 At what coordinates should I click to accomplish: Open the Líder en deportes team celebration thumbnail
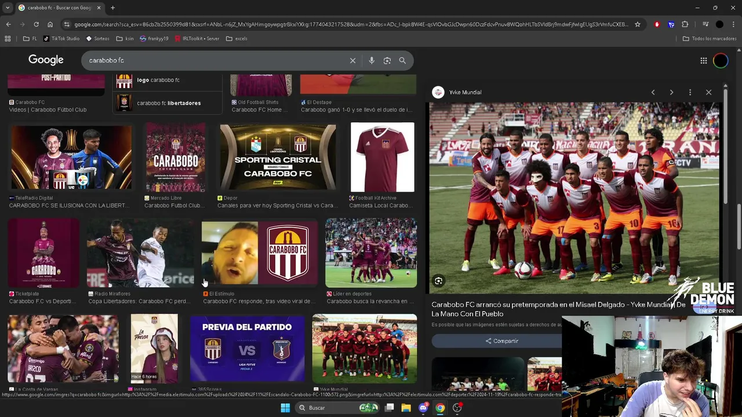[x=371, y=253]
